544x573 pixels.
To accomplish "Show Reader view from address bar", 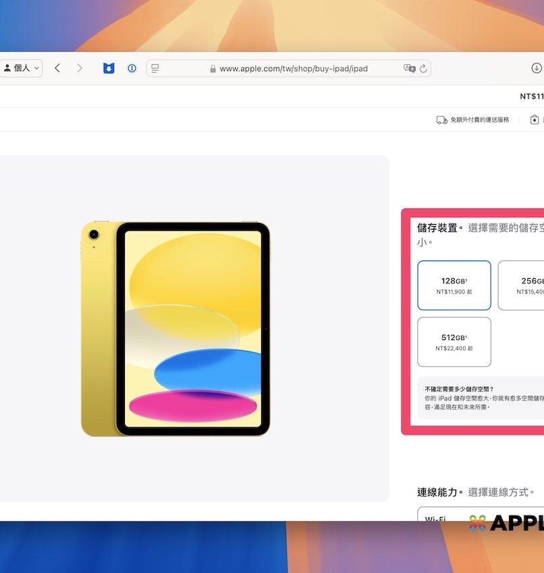I will coord(155,68).
